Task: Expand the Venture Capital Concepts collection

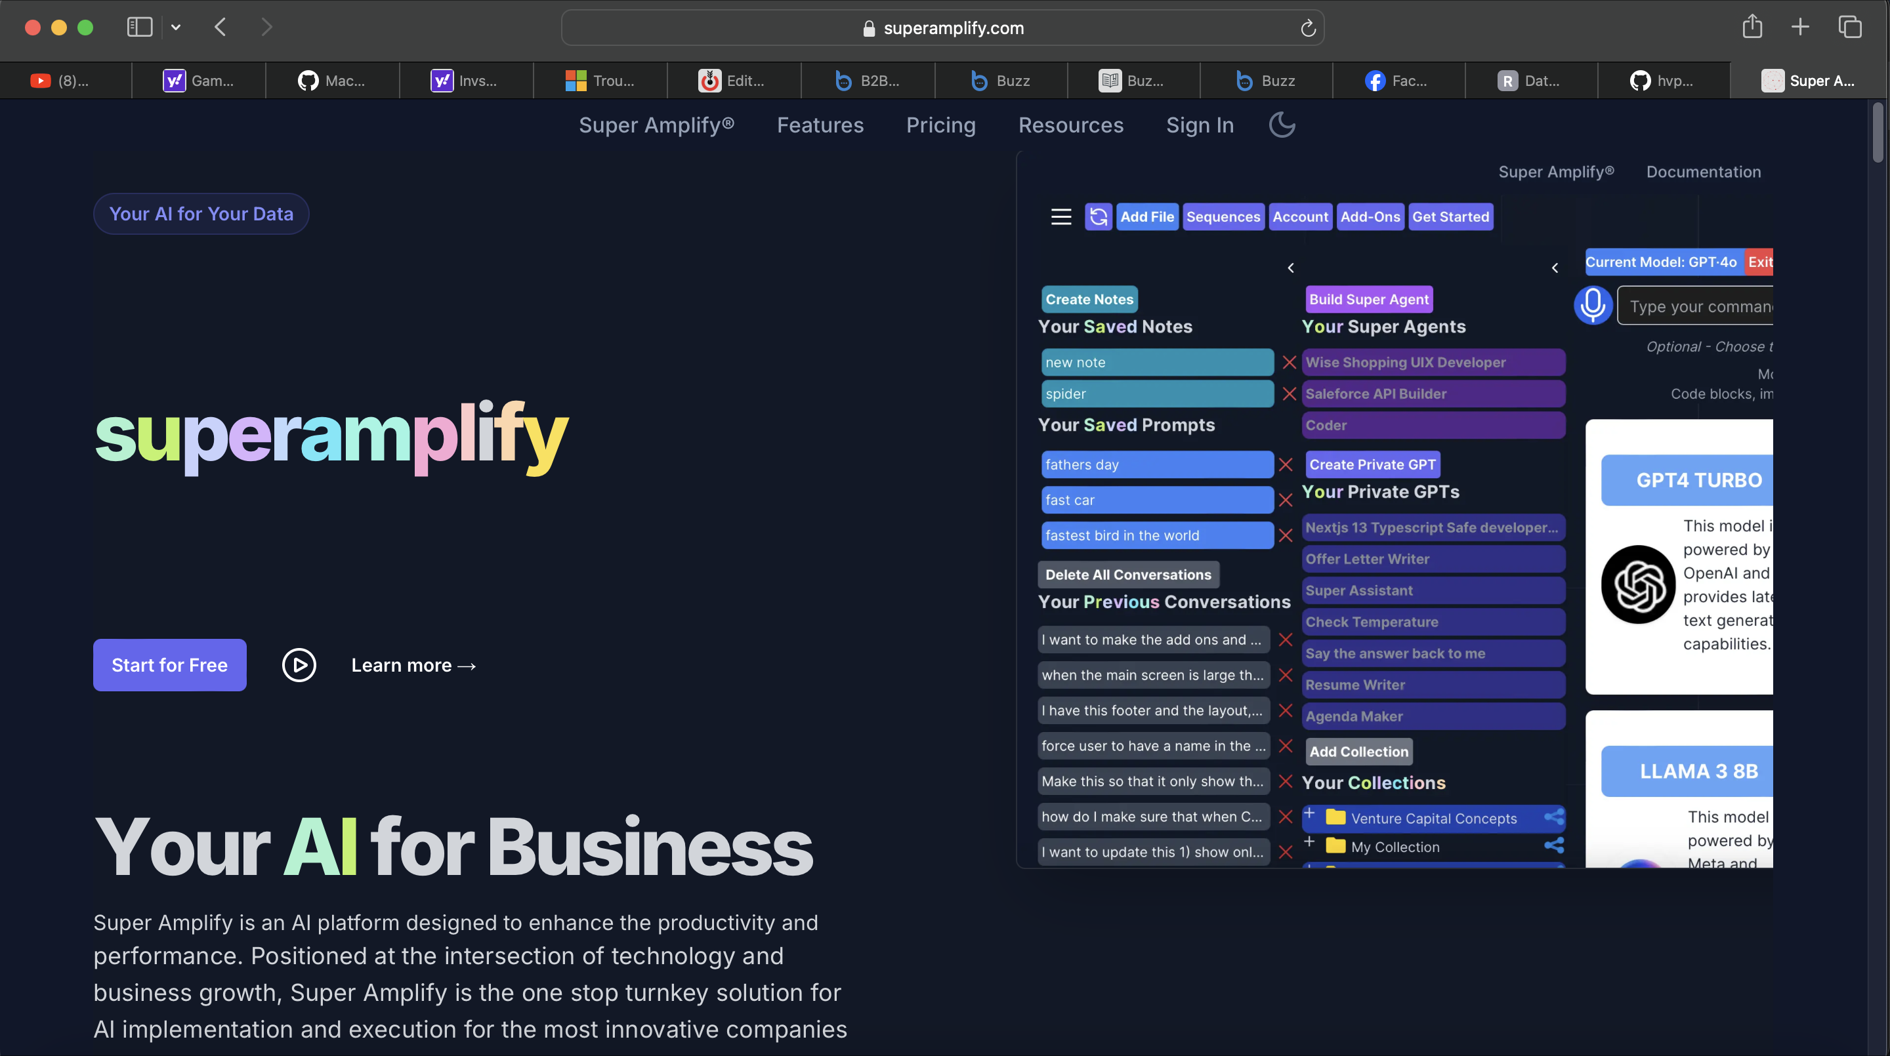Action: pos(1310,813)
